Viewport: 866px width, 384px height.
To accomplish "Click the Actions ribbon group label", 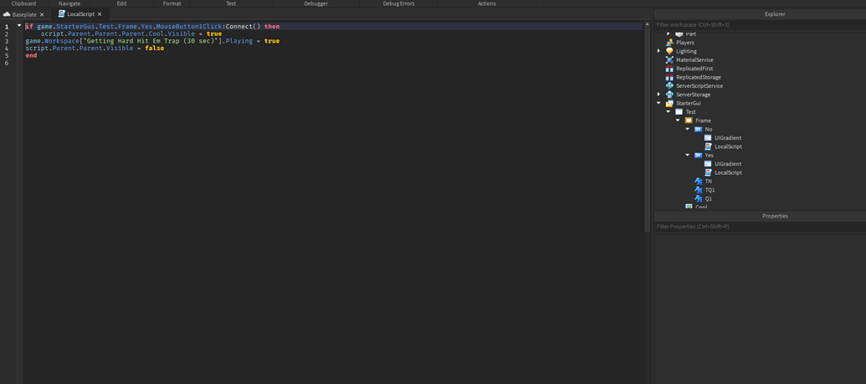I will tap(487, 3).
